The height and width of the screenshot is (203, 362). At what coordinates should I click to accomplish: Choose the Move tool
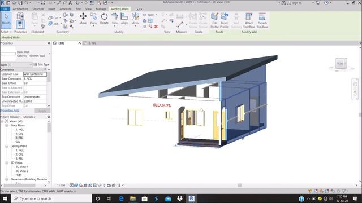click(83, 19)
